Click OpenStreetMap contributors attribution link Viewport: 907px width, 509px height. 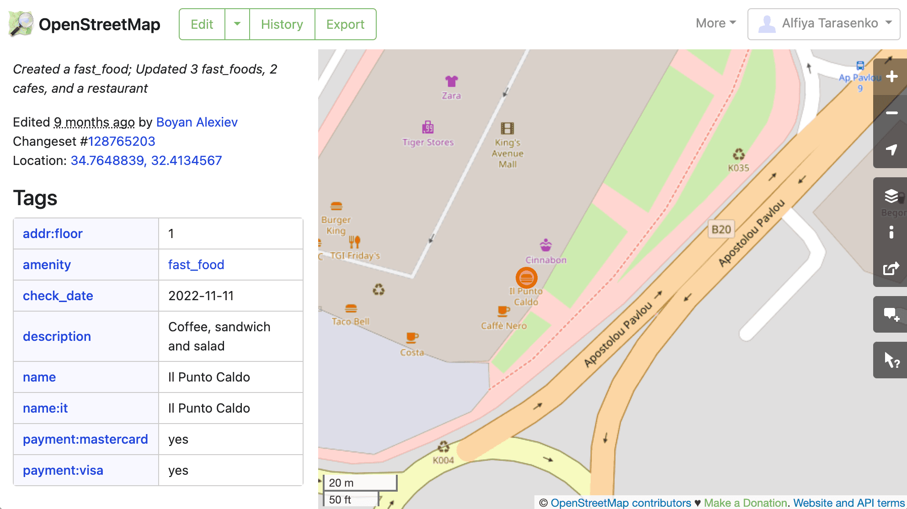click(x=621, y=503)
